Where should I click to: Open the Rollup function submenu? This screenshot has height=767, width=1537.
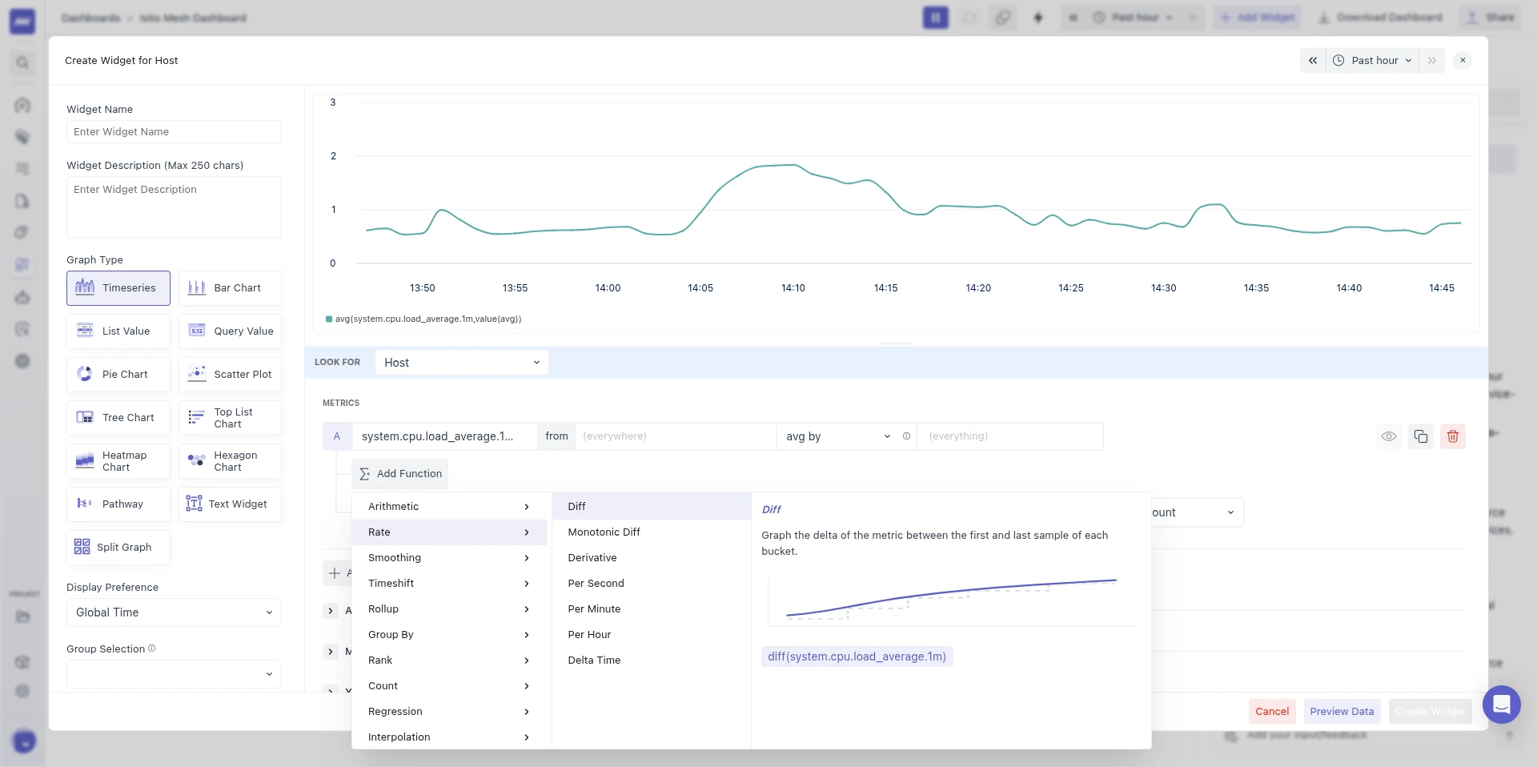[x=449, y=609]
